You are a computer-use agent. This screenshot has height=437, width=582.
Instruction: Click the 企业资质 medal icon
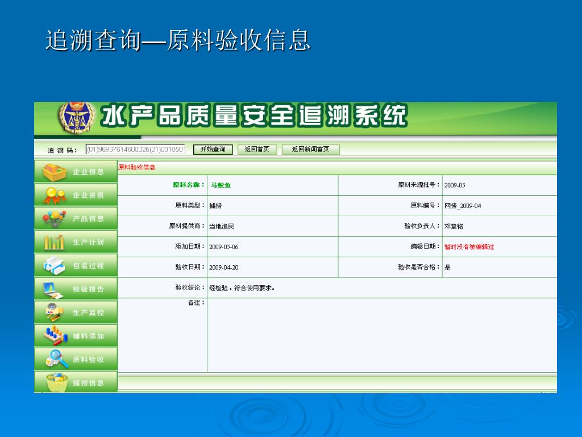click(55, 196)
